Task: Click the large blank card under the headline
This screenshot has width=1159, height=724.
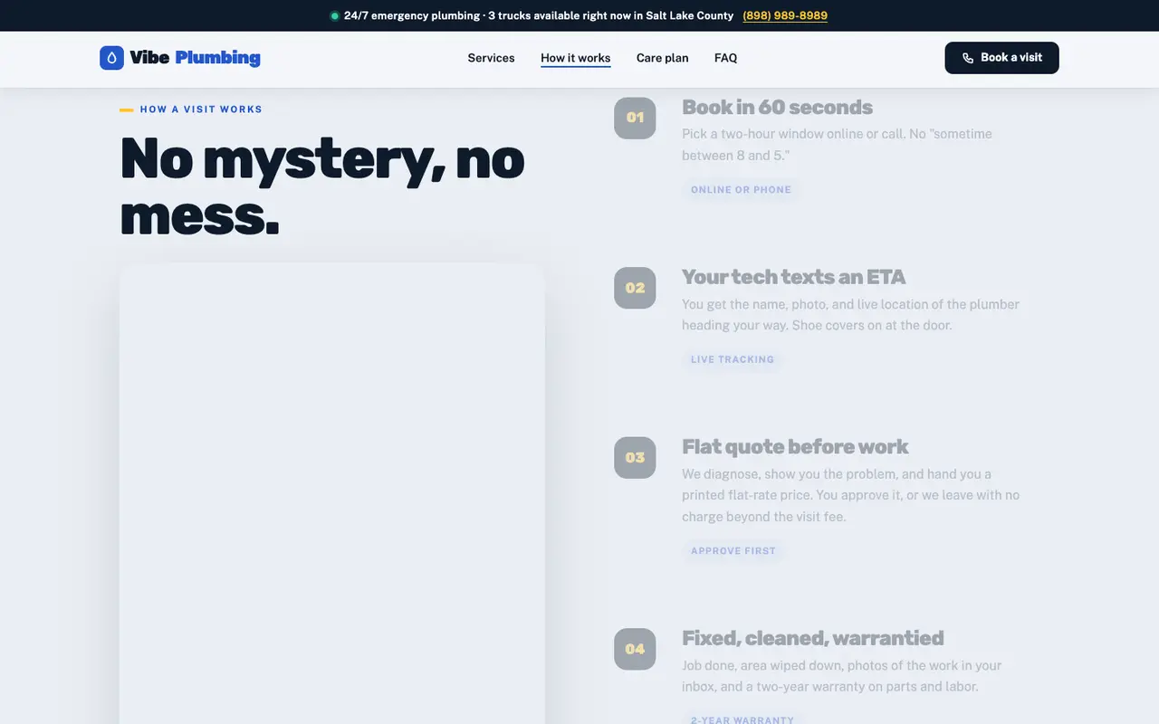Action: (x=332, y=494)
